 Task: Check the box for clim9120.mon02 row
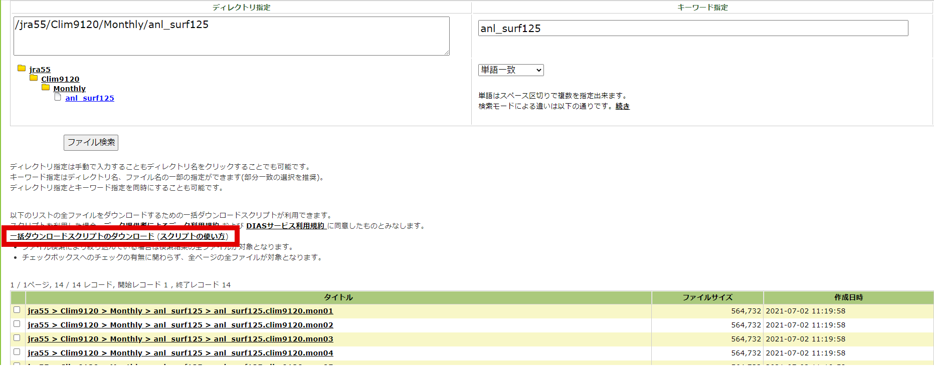click(x=17, y=324)
